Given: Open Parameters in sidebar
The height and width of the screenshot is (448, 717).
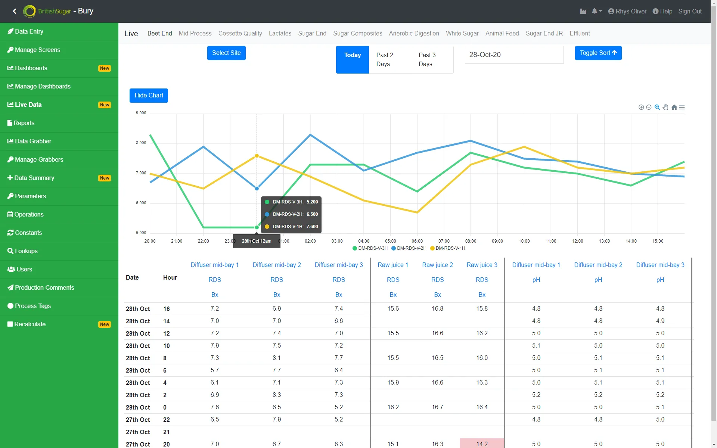Looking at the screenshot, I should 59,196.
